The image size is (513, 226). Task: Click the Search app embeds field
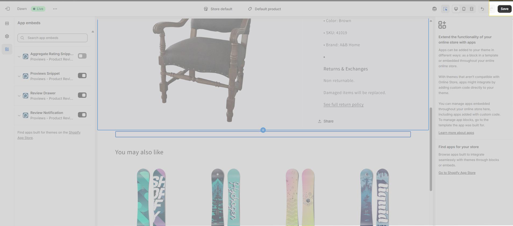tap(52, 38)
